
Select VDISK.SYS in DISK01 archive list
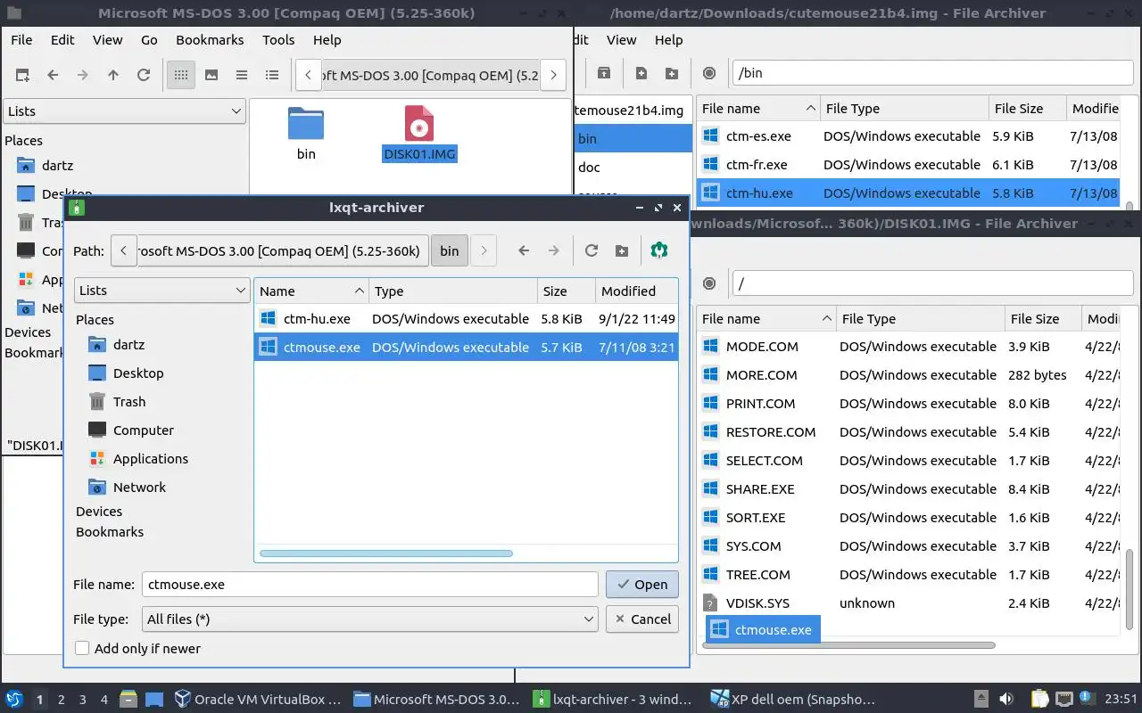(909, 603)
